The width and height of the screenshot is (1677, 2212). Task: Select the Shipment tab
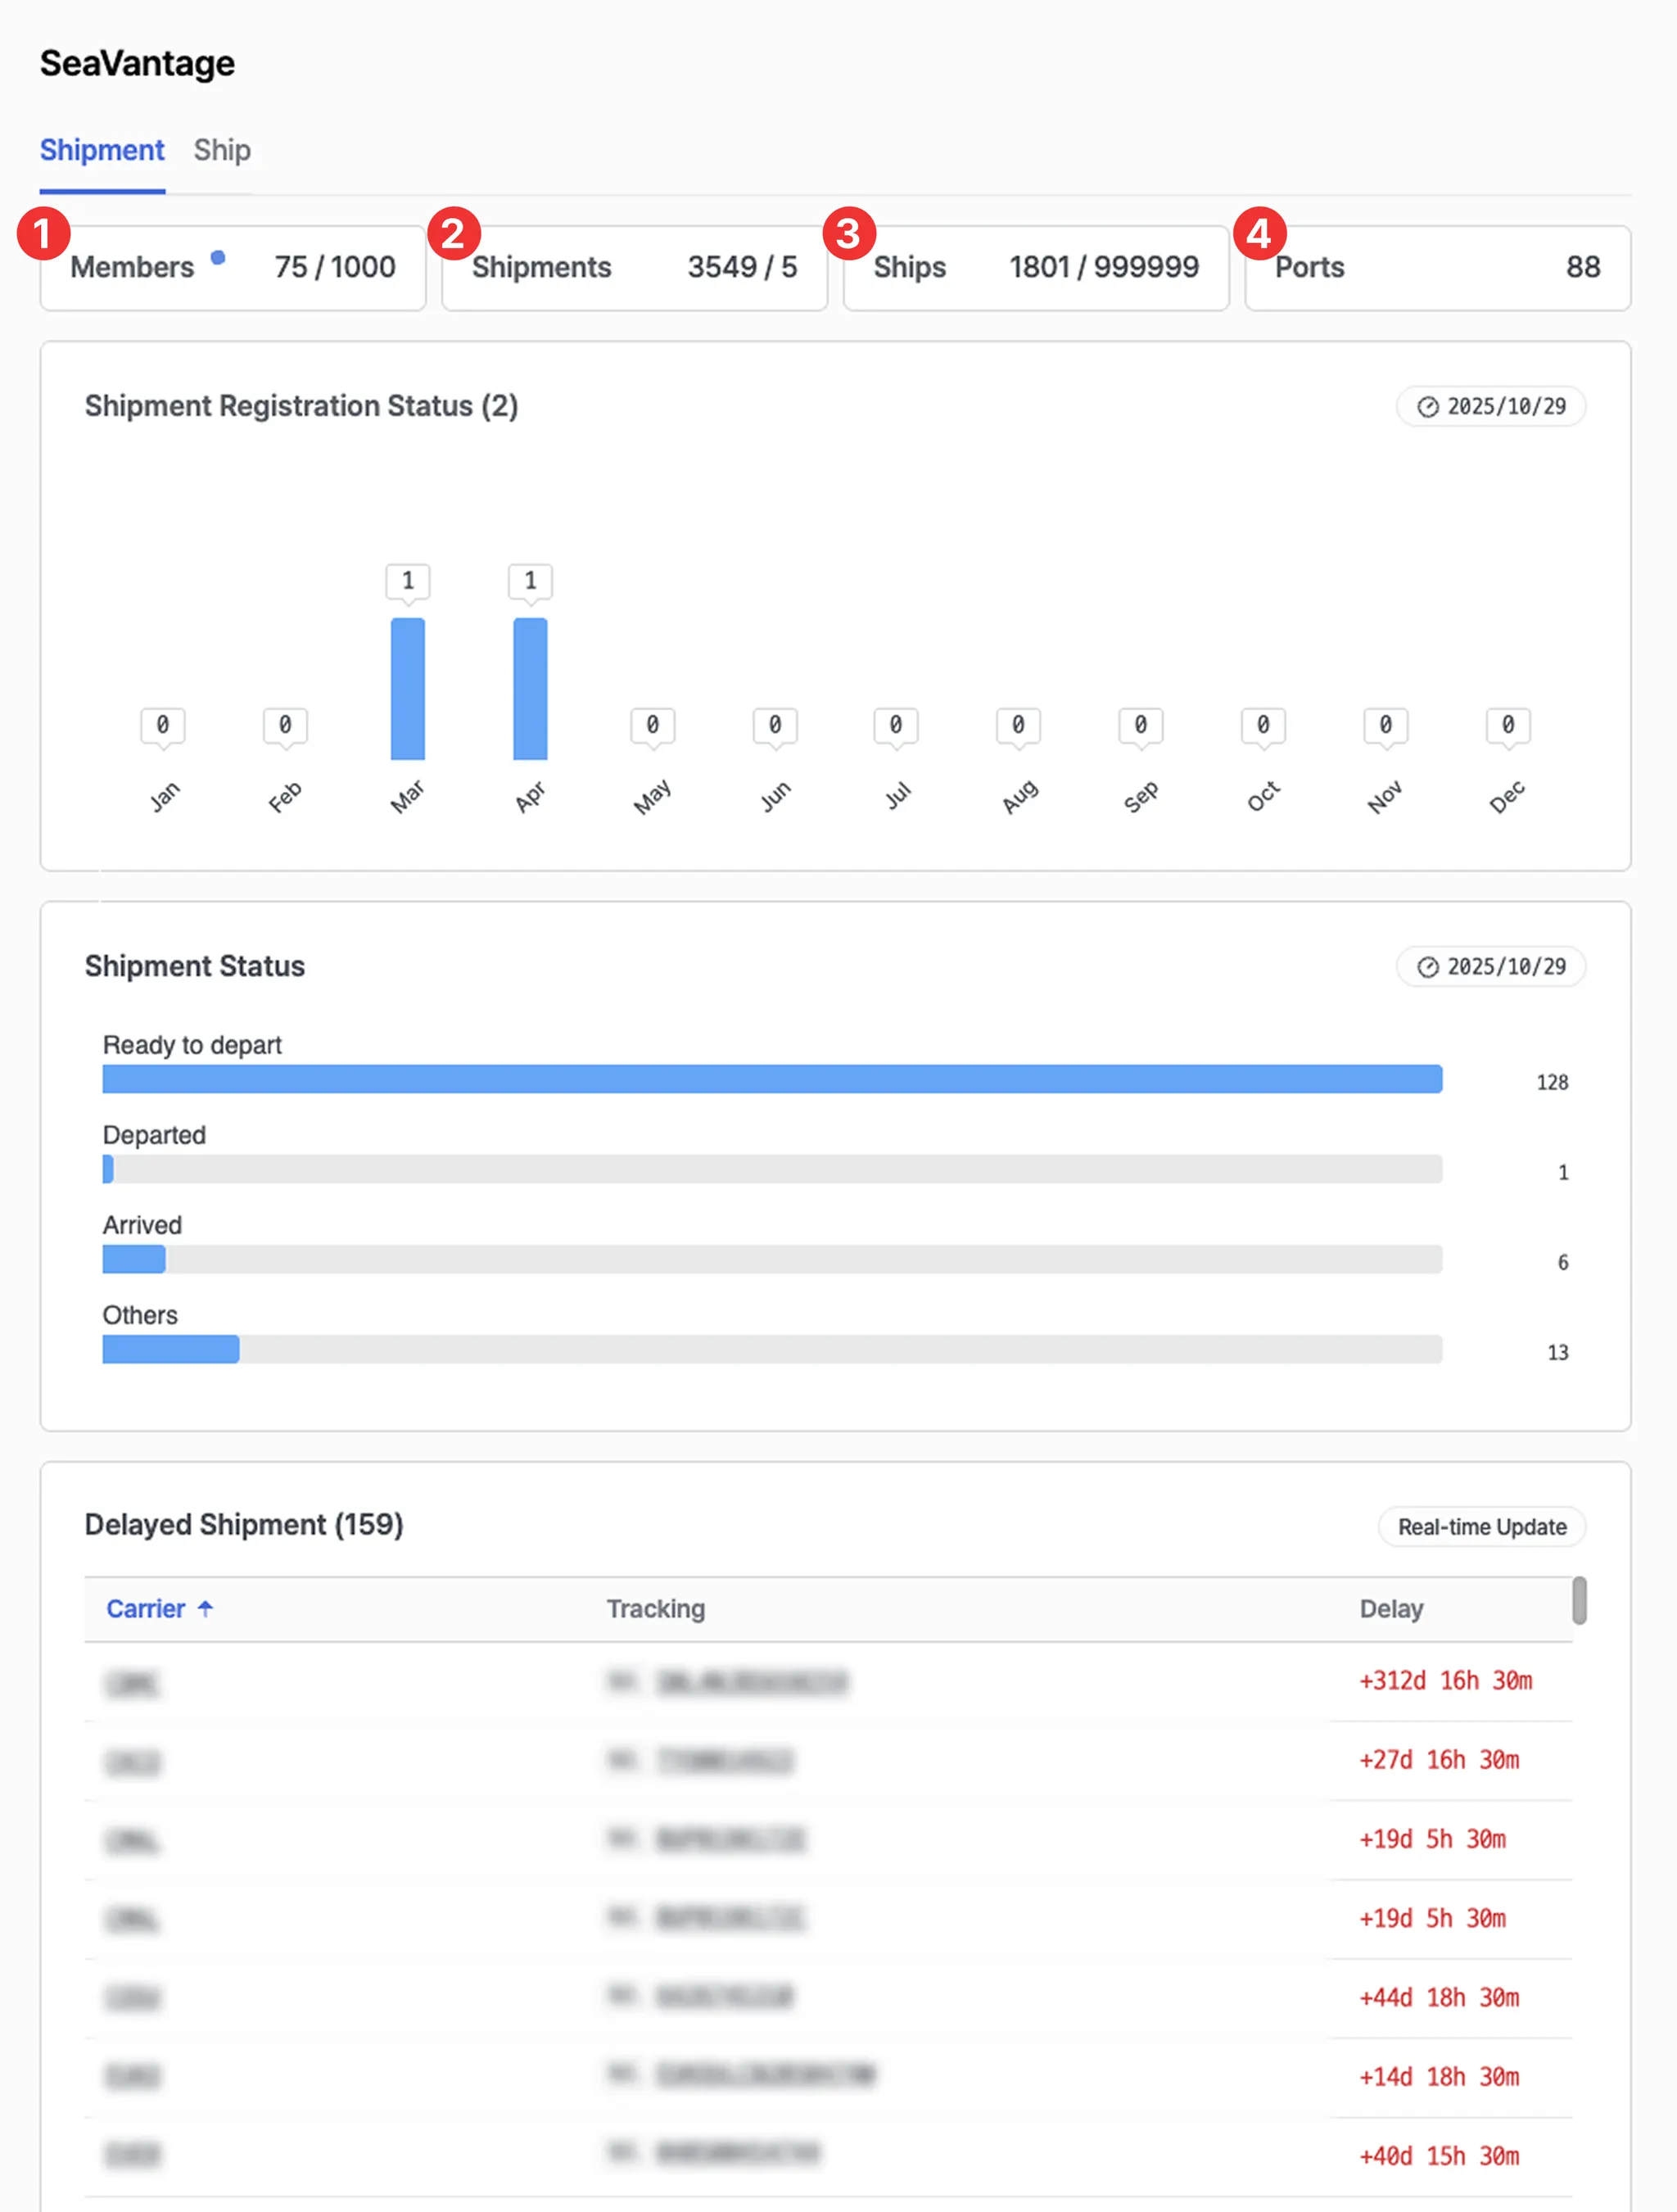(x=102, y=150)
